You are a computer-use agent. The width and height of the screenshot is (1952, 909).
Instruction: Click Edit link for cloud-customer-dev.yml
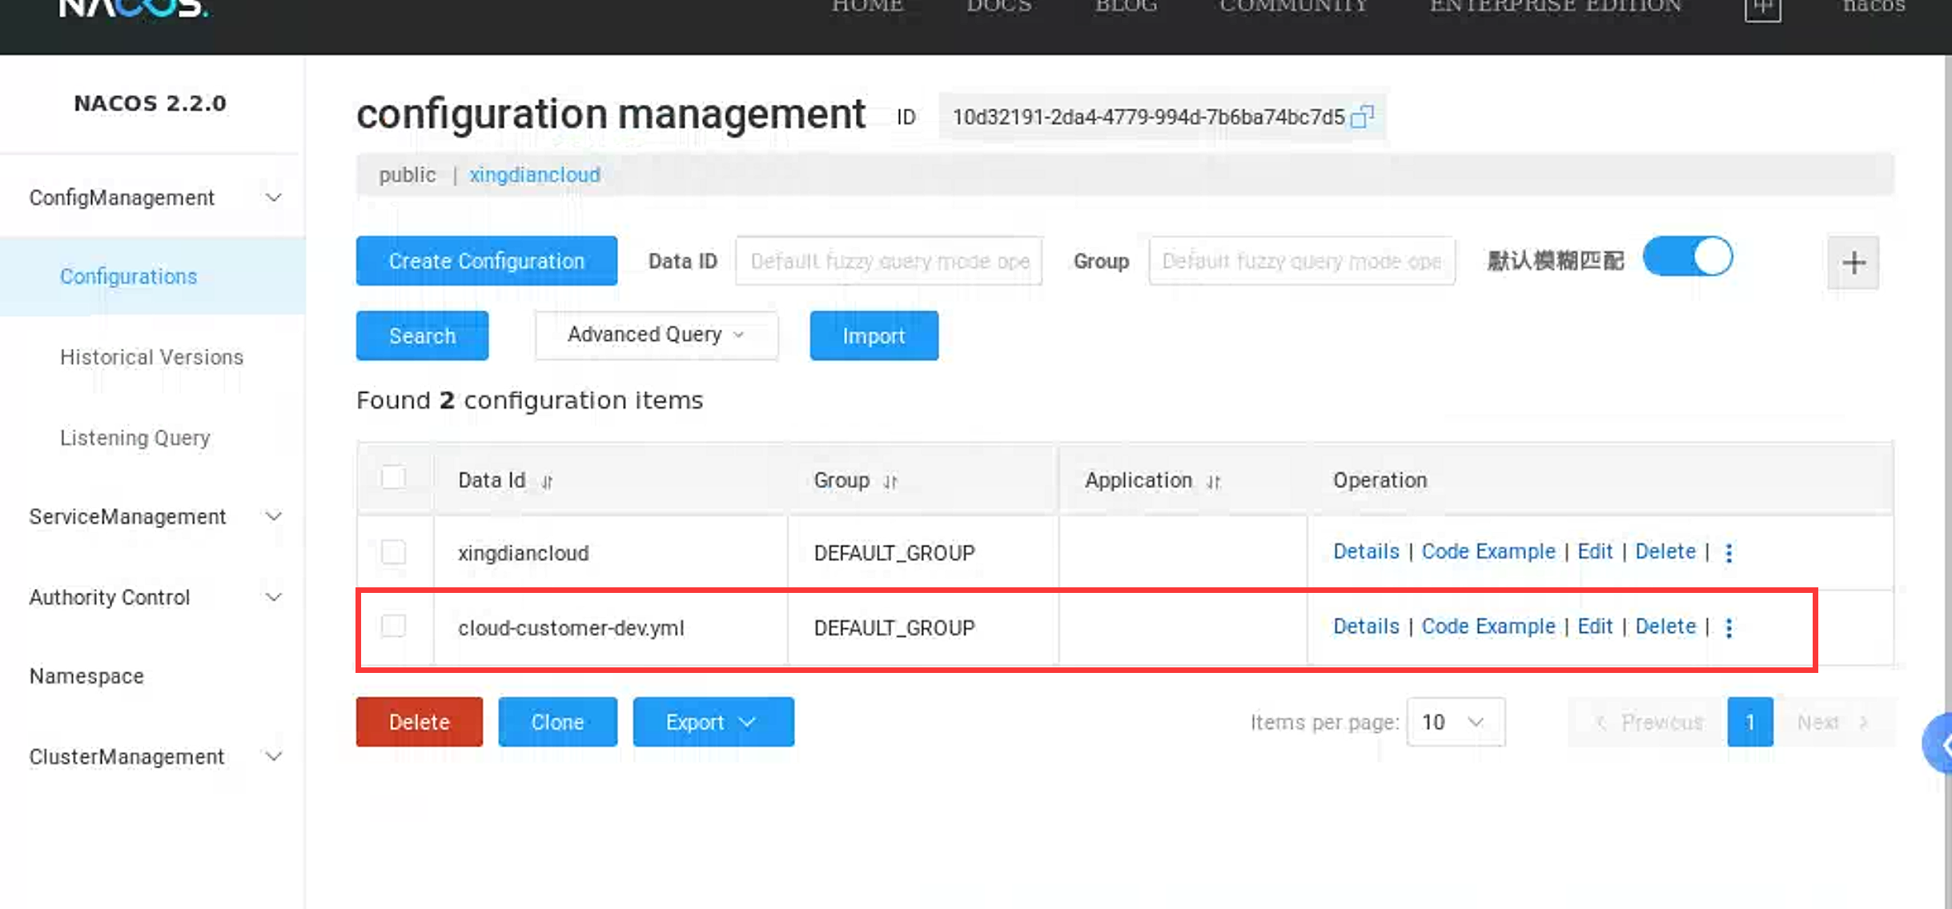1595,627
